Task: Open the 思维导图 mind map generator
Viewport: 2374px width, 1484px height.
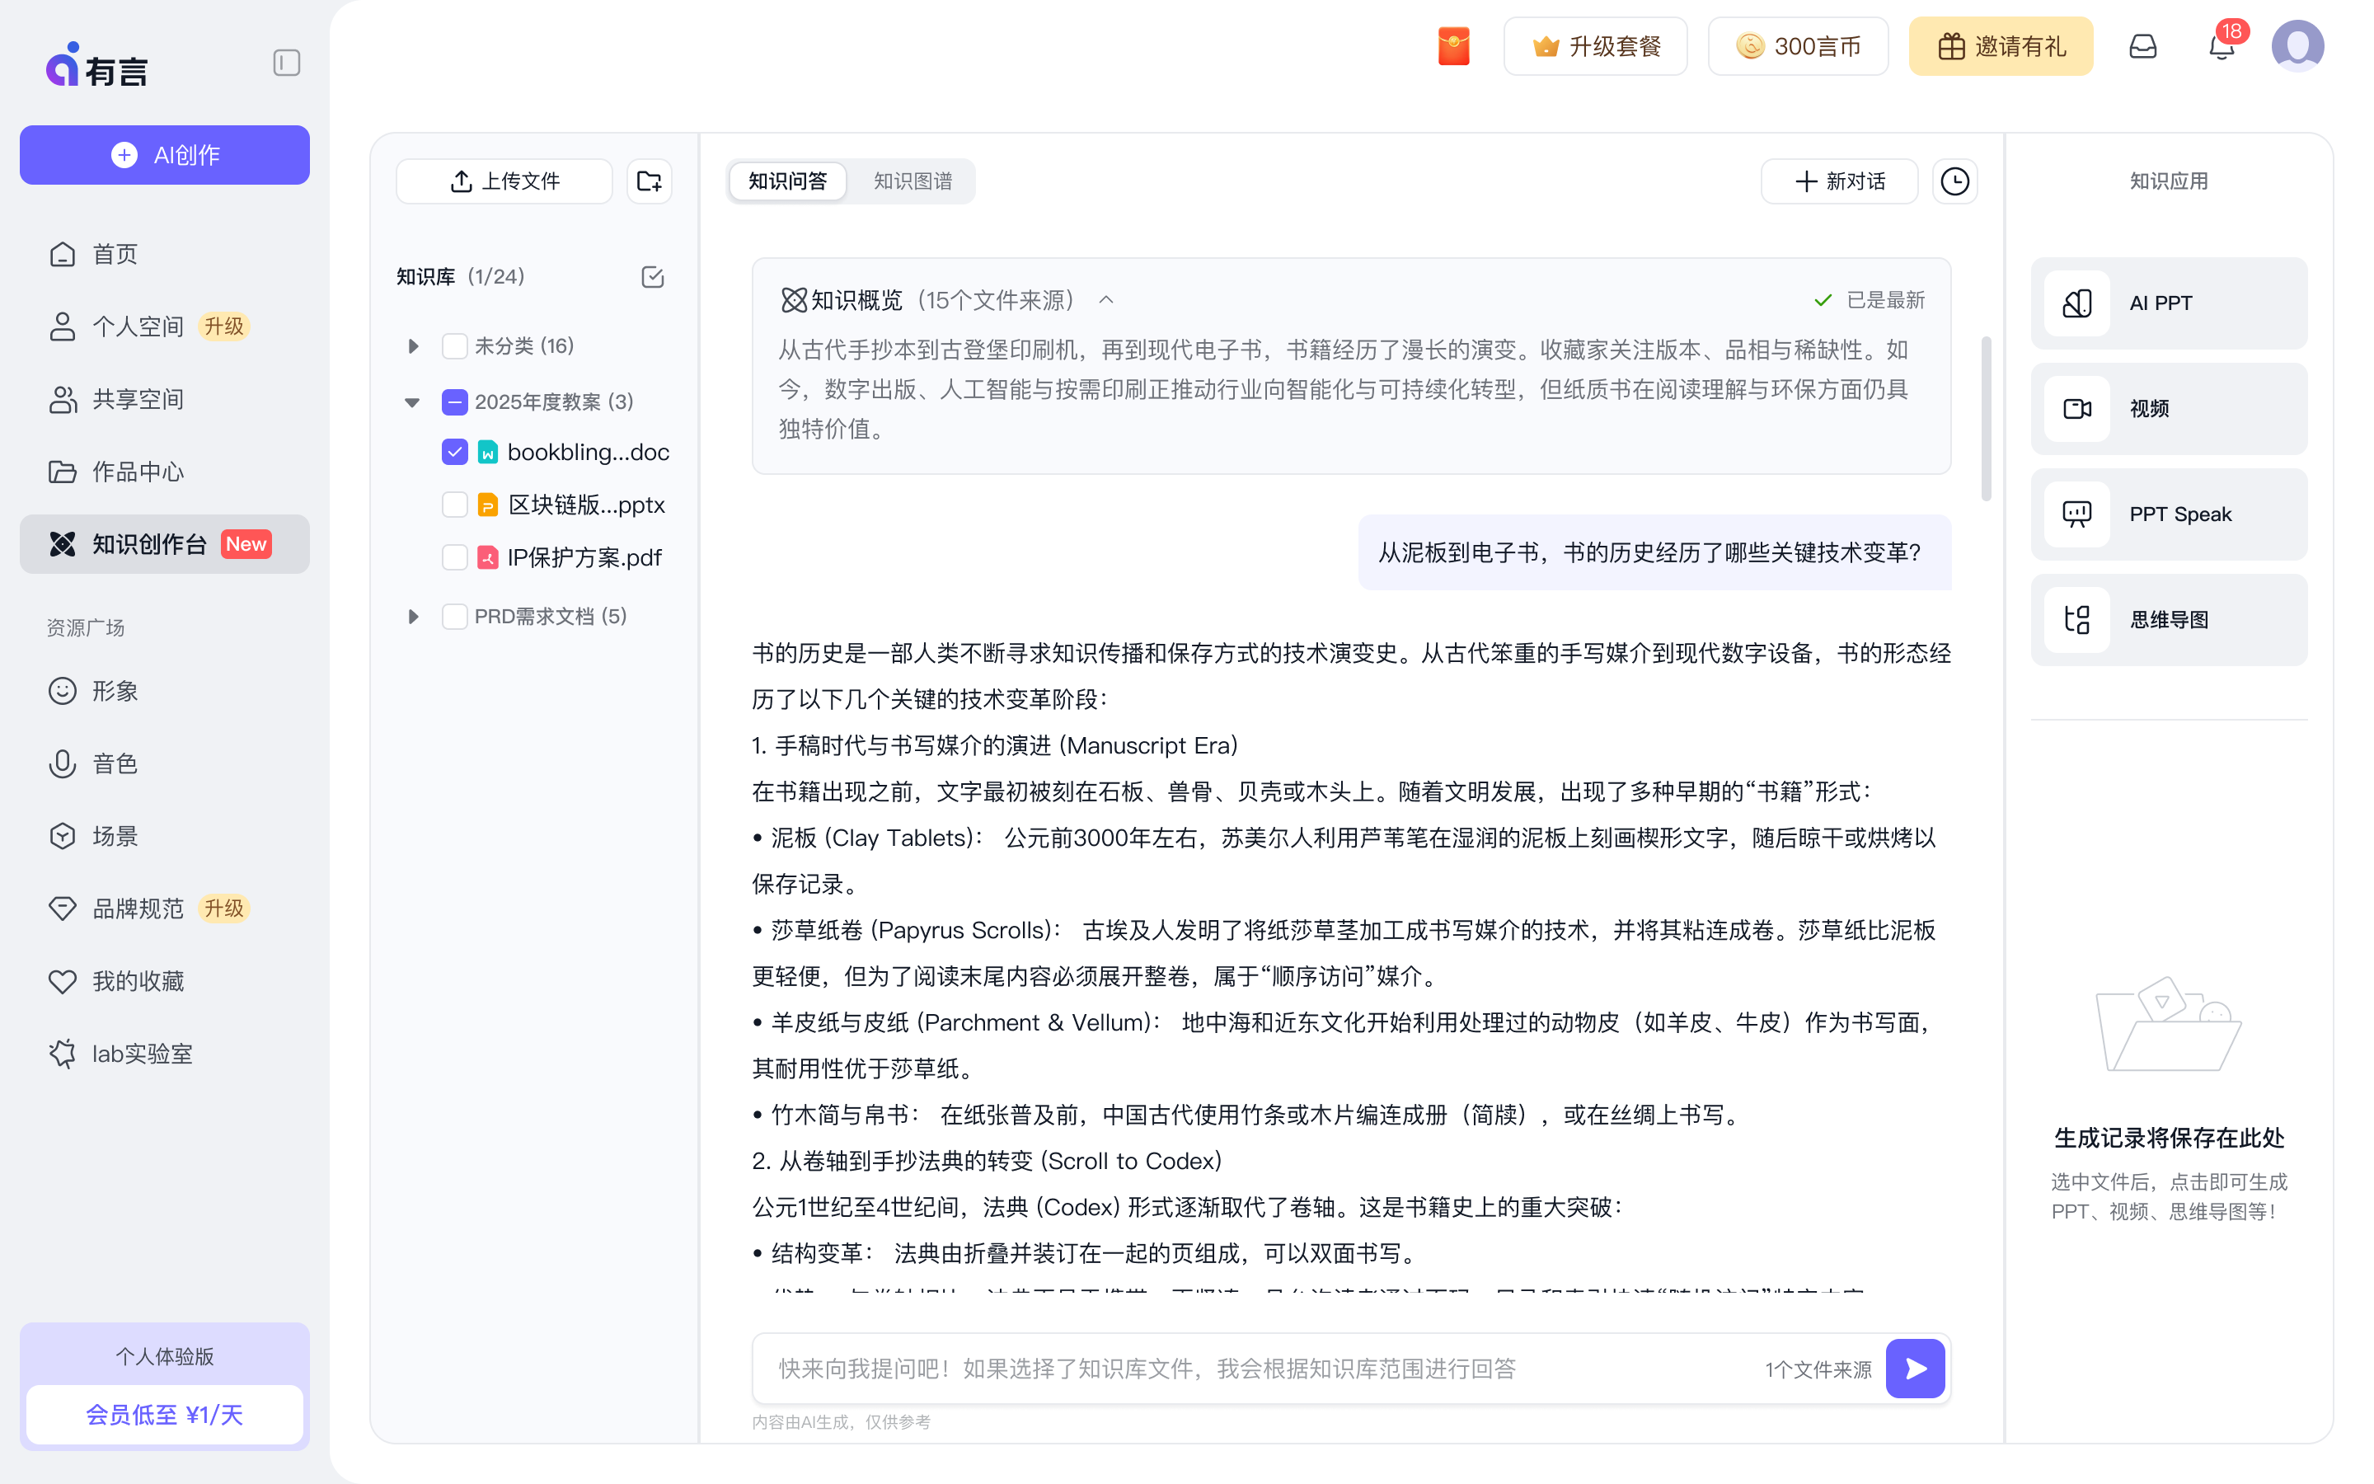Action: [2167, 619]
